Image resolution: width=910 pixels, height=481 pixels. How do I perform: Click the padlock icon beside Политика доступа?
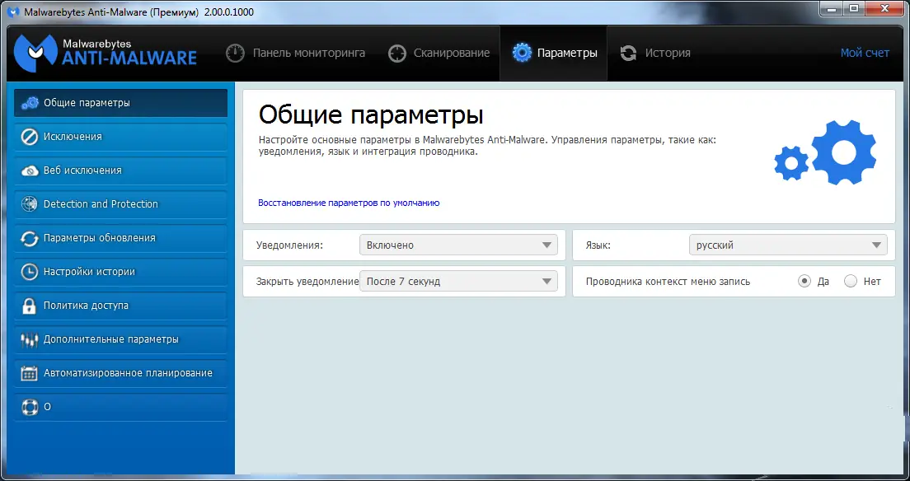(x=29, y=306)
